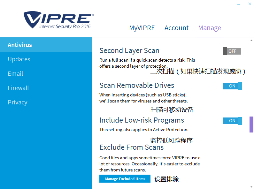254x189 pixels.
Task: Select the Manage tab
Action: pos(210,28)
